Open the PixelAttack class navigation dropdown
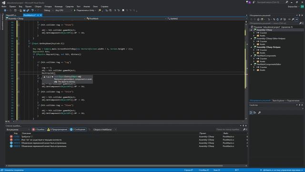This screenshot has width=305, height=172. [126, 19]
